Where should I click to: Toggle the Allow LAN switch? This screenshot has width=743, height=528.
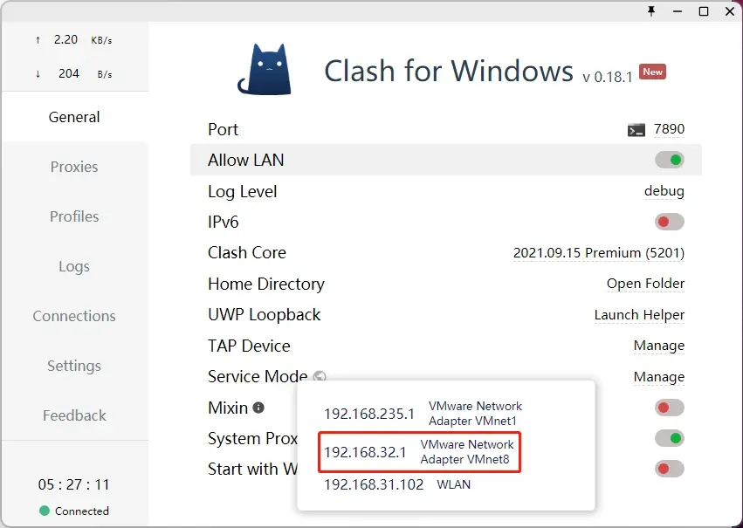670,160
